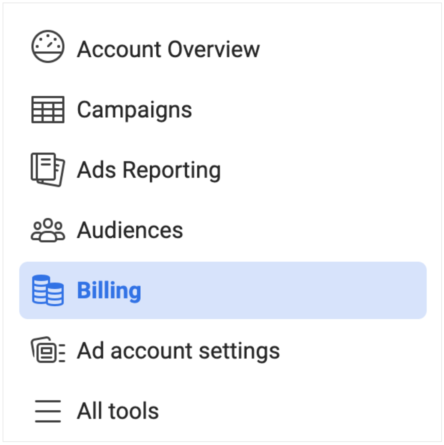Viewport: 444px width, 445px height.
Task: Click the Ad account settings card icon
Action: [47, 350]
